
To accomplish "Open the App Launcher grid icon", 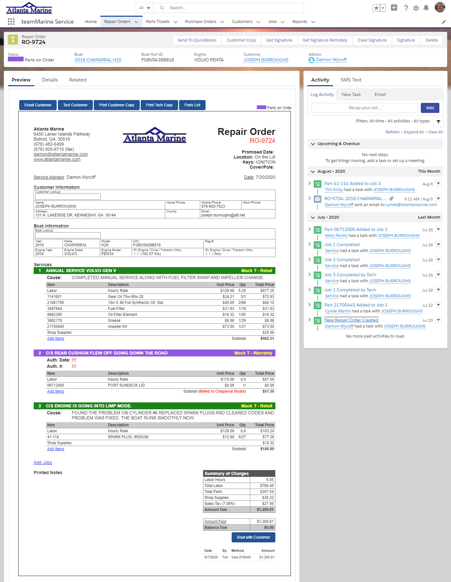I will [x=11, y=21].
